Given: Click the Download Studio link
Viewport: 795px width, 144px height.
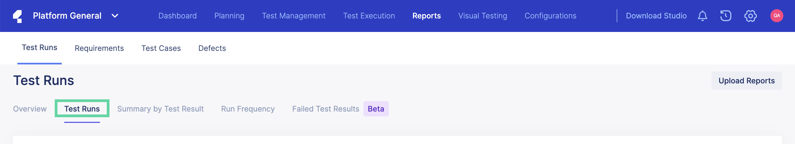Looking at the screenshot, I should click(x=656, y=16).
